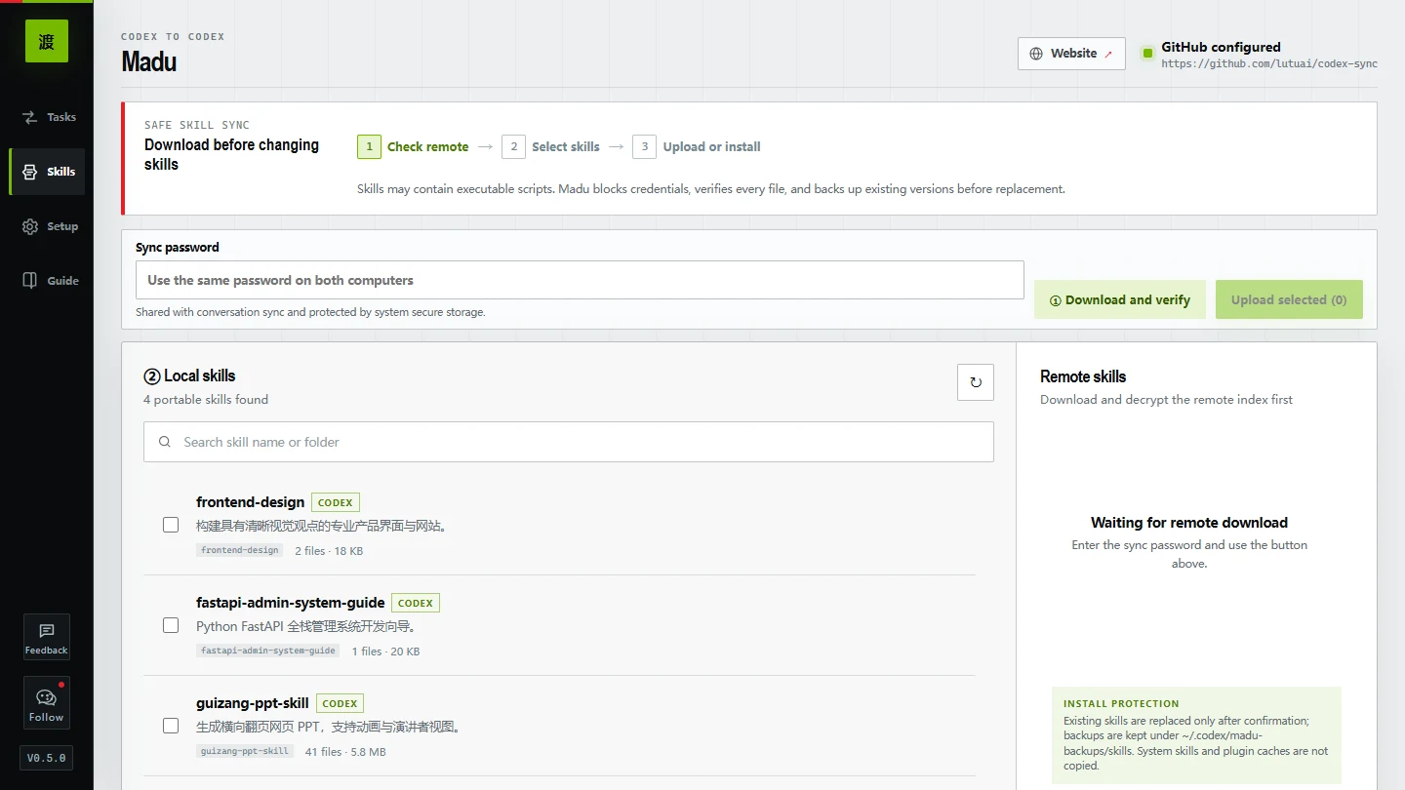Screen dimensions: 1405x790
Task: Click the guizang-ppt-skill folder tag
Action: click(x=245, y=751)
